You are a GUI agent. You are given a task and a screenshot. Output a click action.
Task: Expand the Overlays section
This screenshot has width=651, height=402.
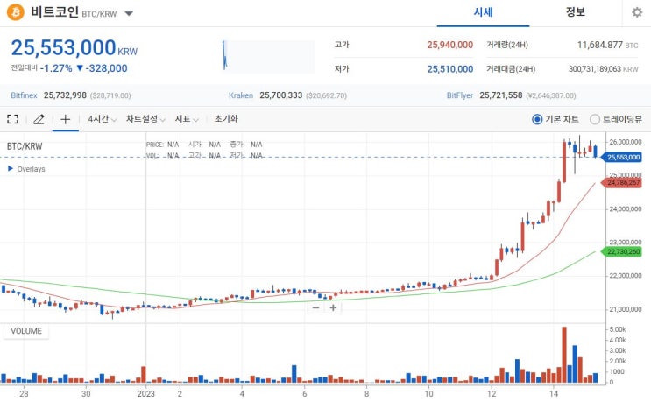tap(26, 169)
